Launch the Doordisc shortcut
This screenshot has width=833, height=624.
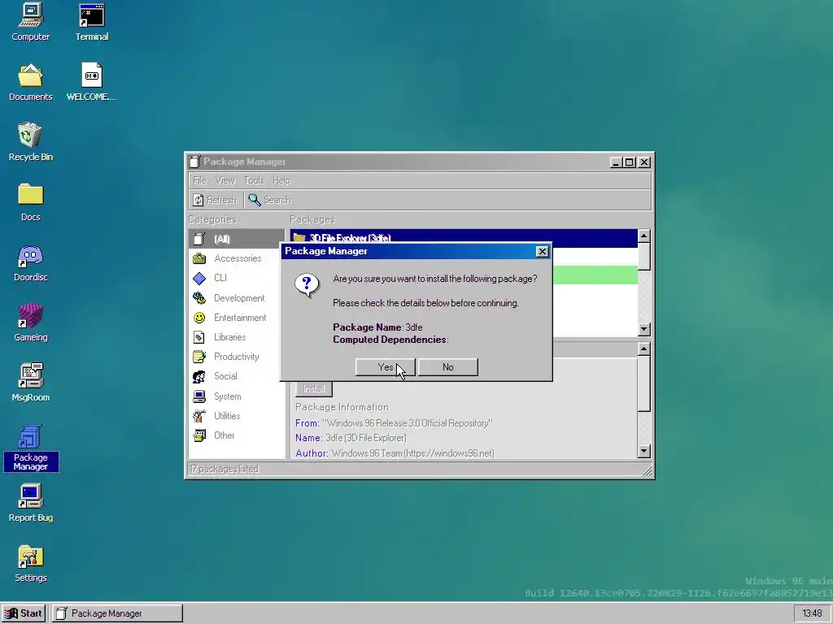tap(31, 262)
